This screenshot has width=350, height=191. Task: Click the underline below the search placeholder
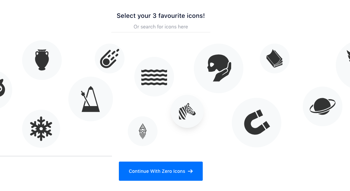pos(161,32)
